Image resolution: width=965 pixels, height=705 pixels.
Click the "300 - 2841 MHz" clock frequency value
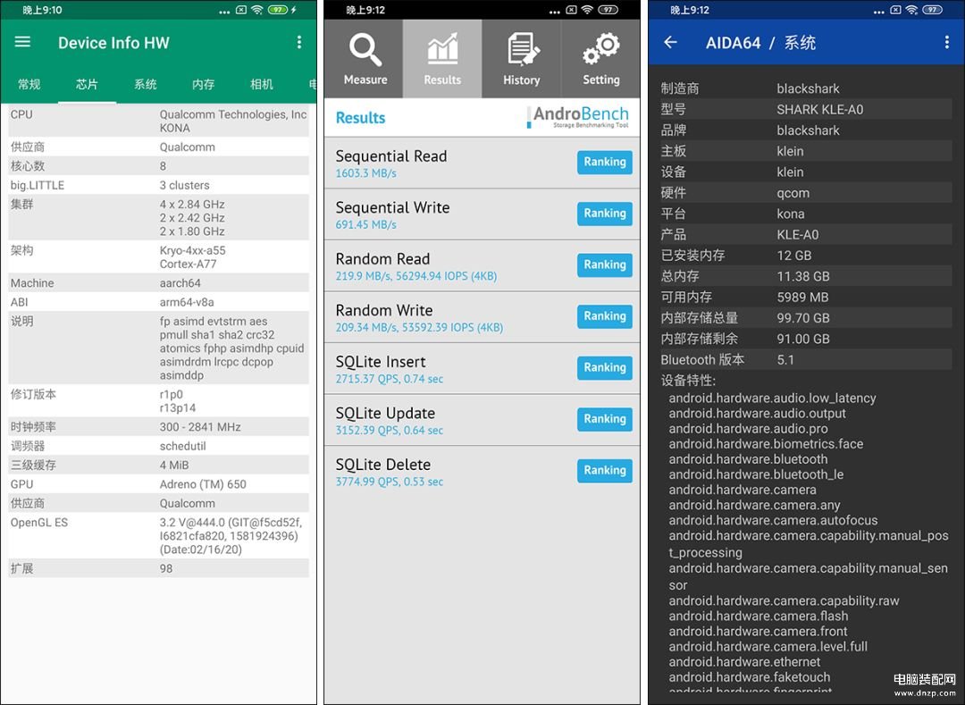(x=200, y=427)
